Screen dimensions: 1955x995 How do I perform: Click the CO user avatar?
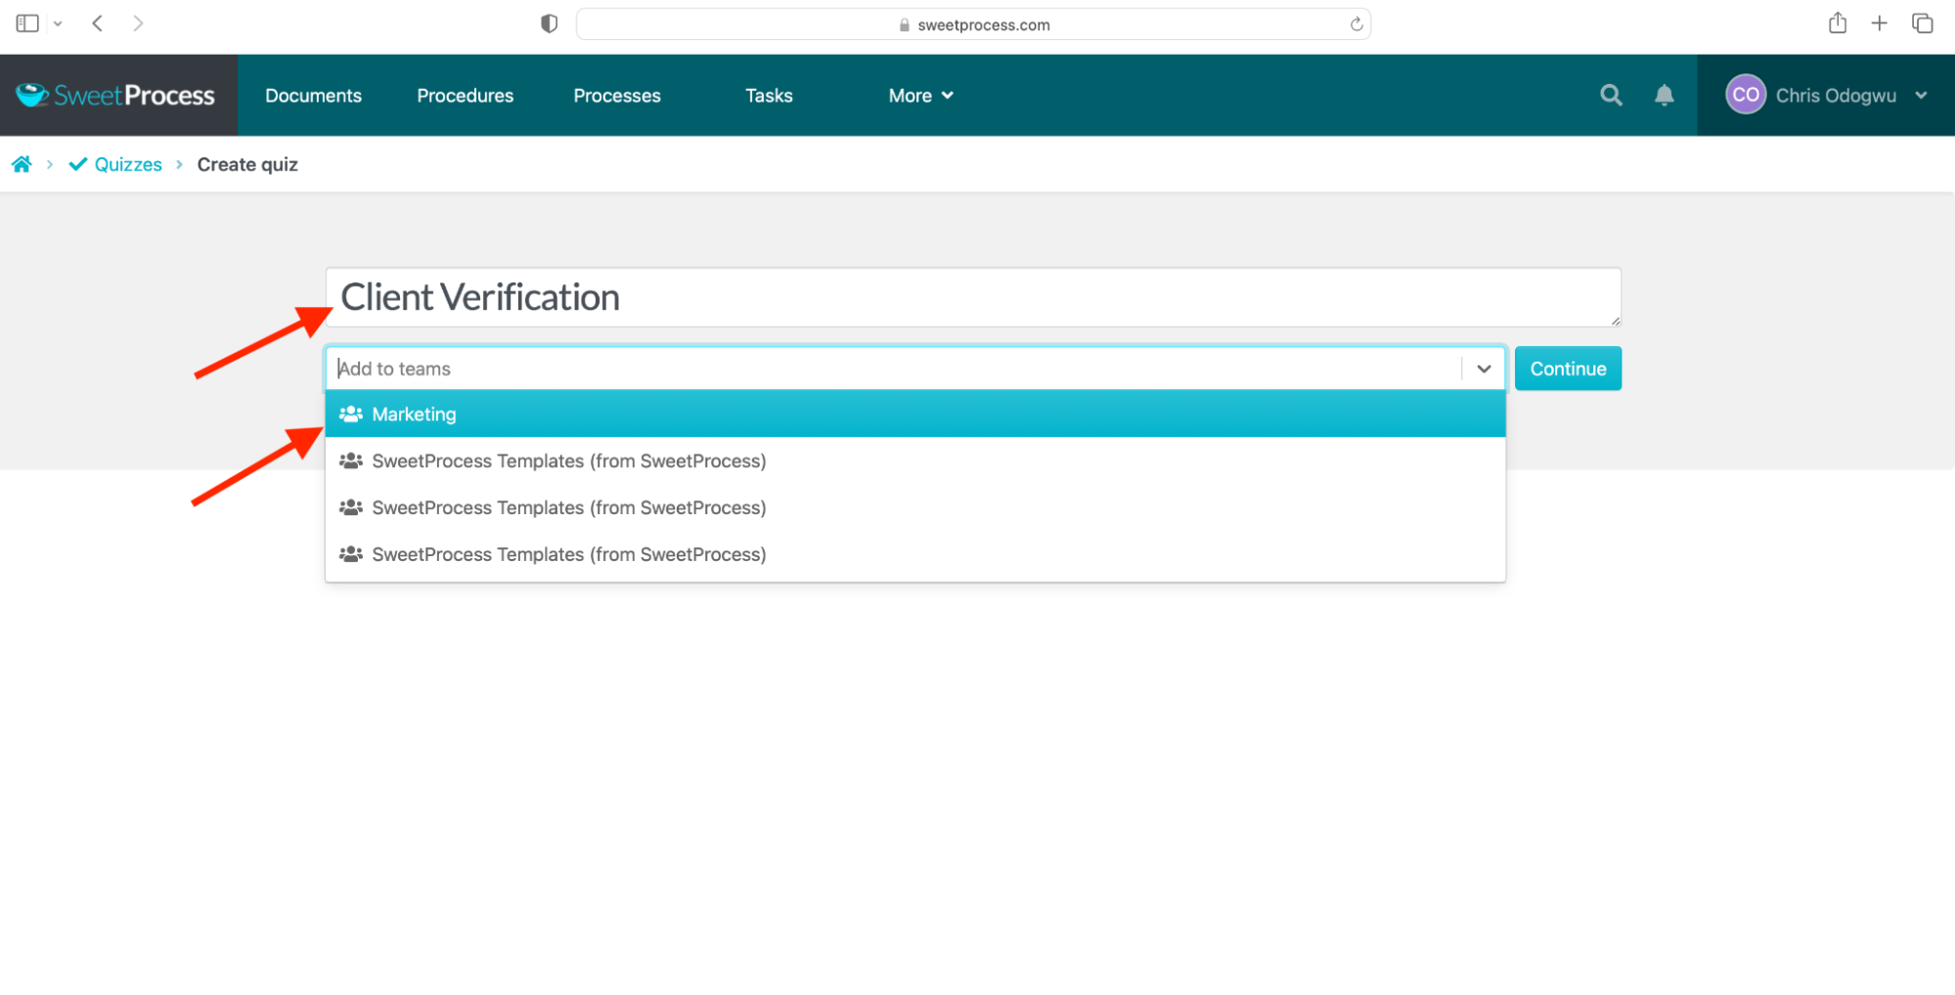point(1746,95)
